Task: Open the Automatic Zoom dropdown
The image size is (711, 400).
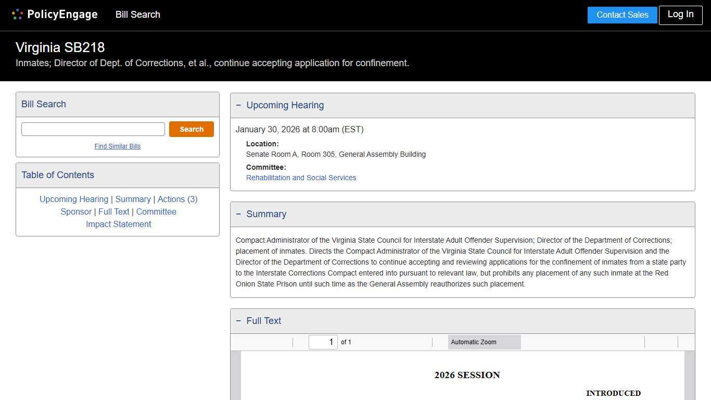Action: click(484, 342)
